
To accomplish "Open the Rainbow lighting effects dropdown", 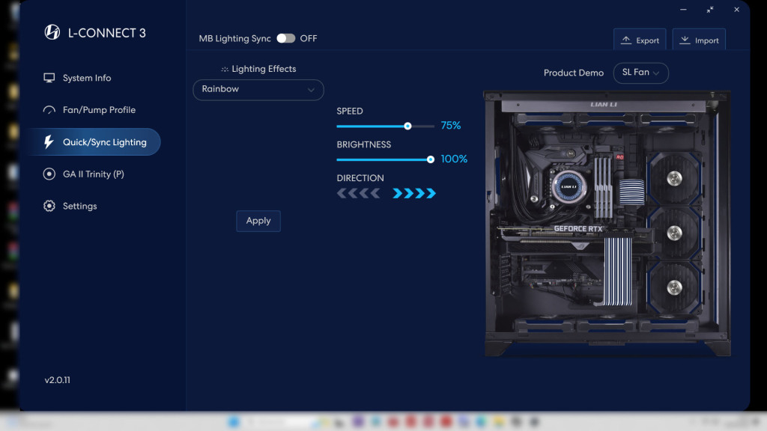I will click(x=258, y=90).
